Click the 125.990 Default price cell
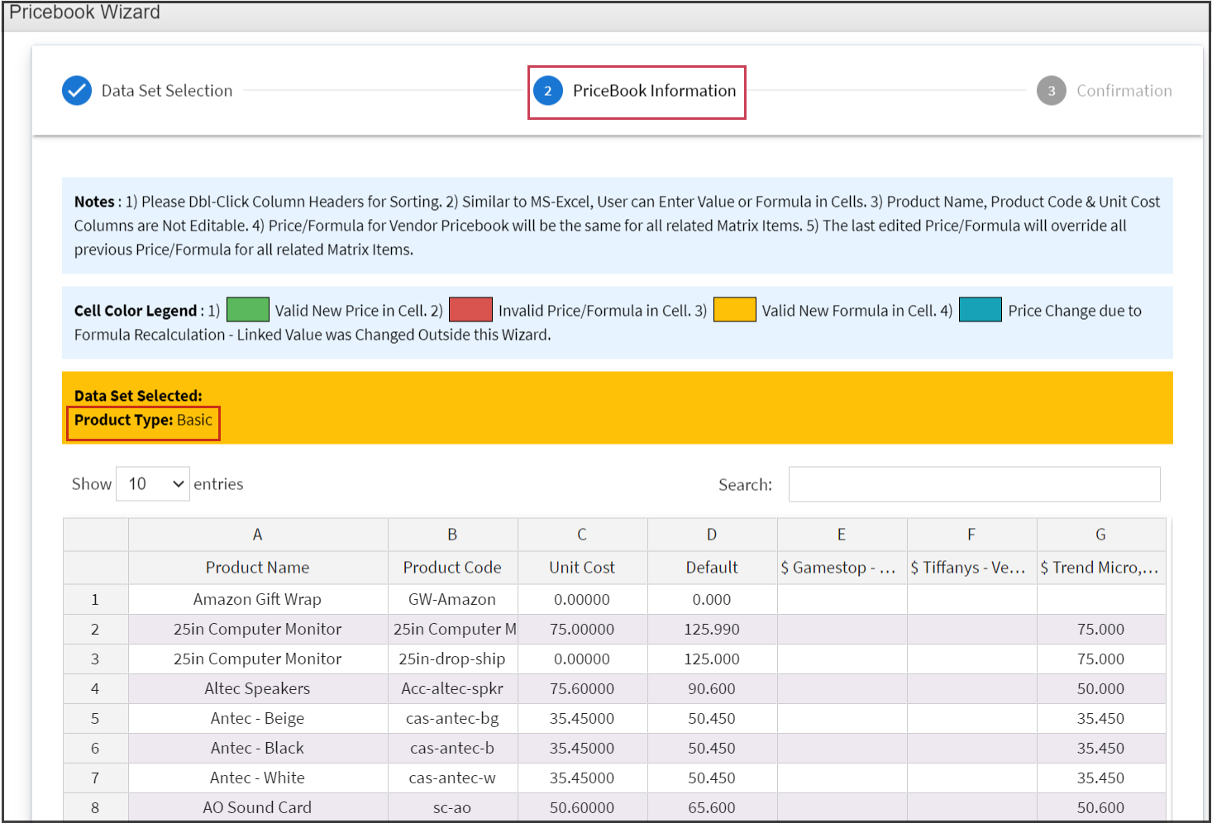Screen dimensions: 1212x823 712,630
